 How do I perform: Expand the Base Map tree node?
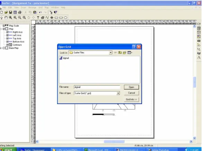pos(1,48)
